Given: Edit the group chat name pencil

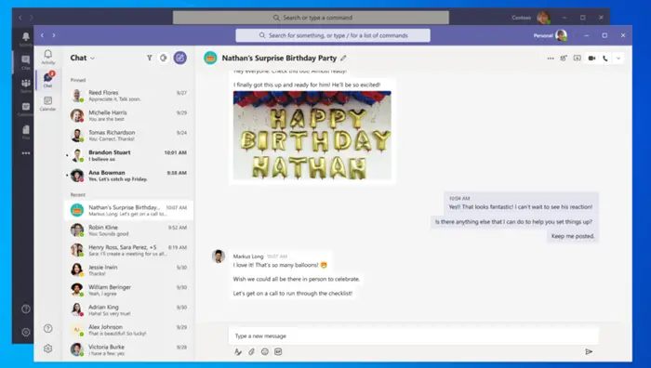Looking at the screenshot, I should tap(343, 59).
